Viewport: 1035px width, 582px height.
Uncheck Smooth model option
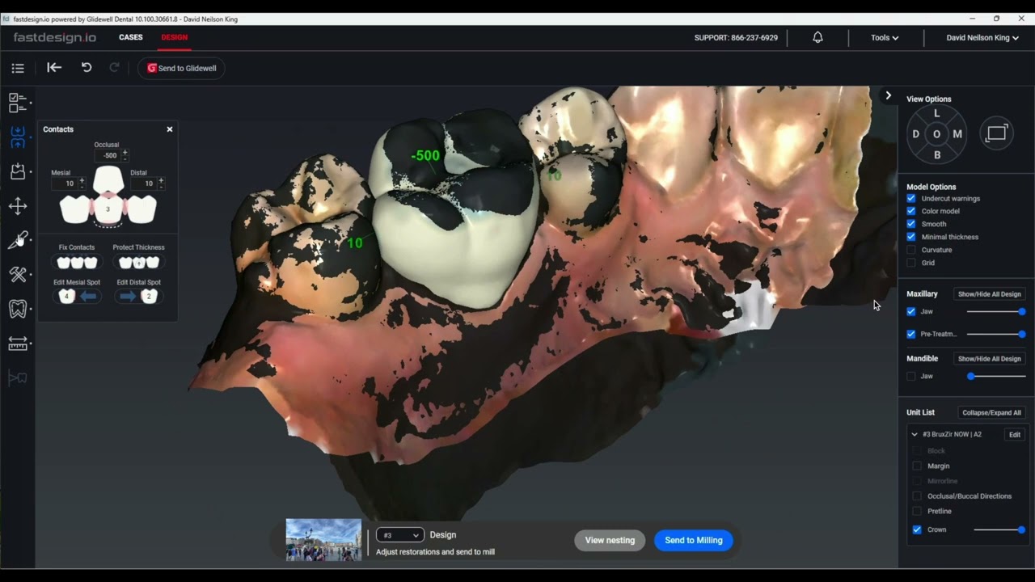tap(911, 224)
